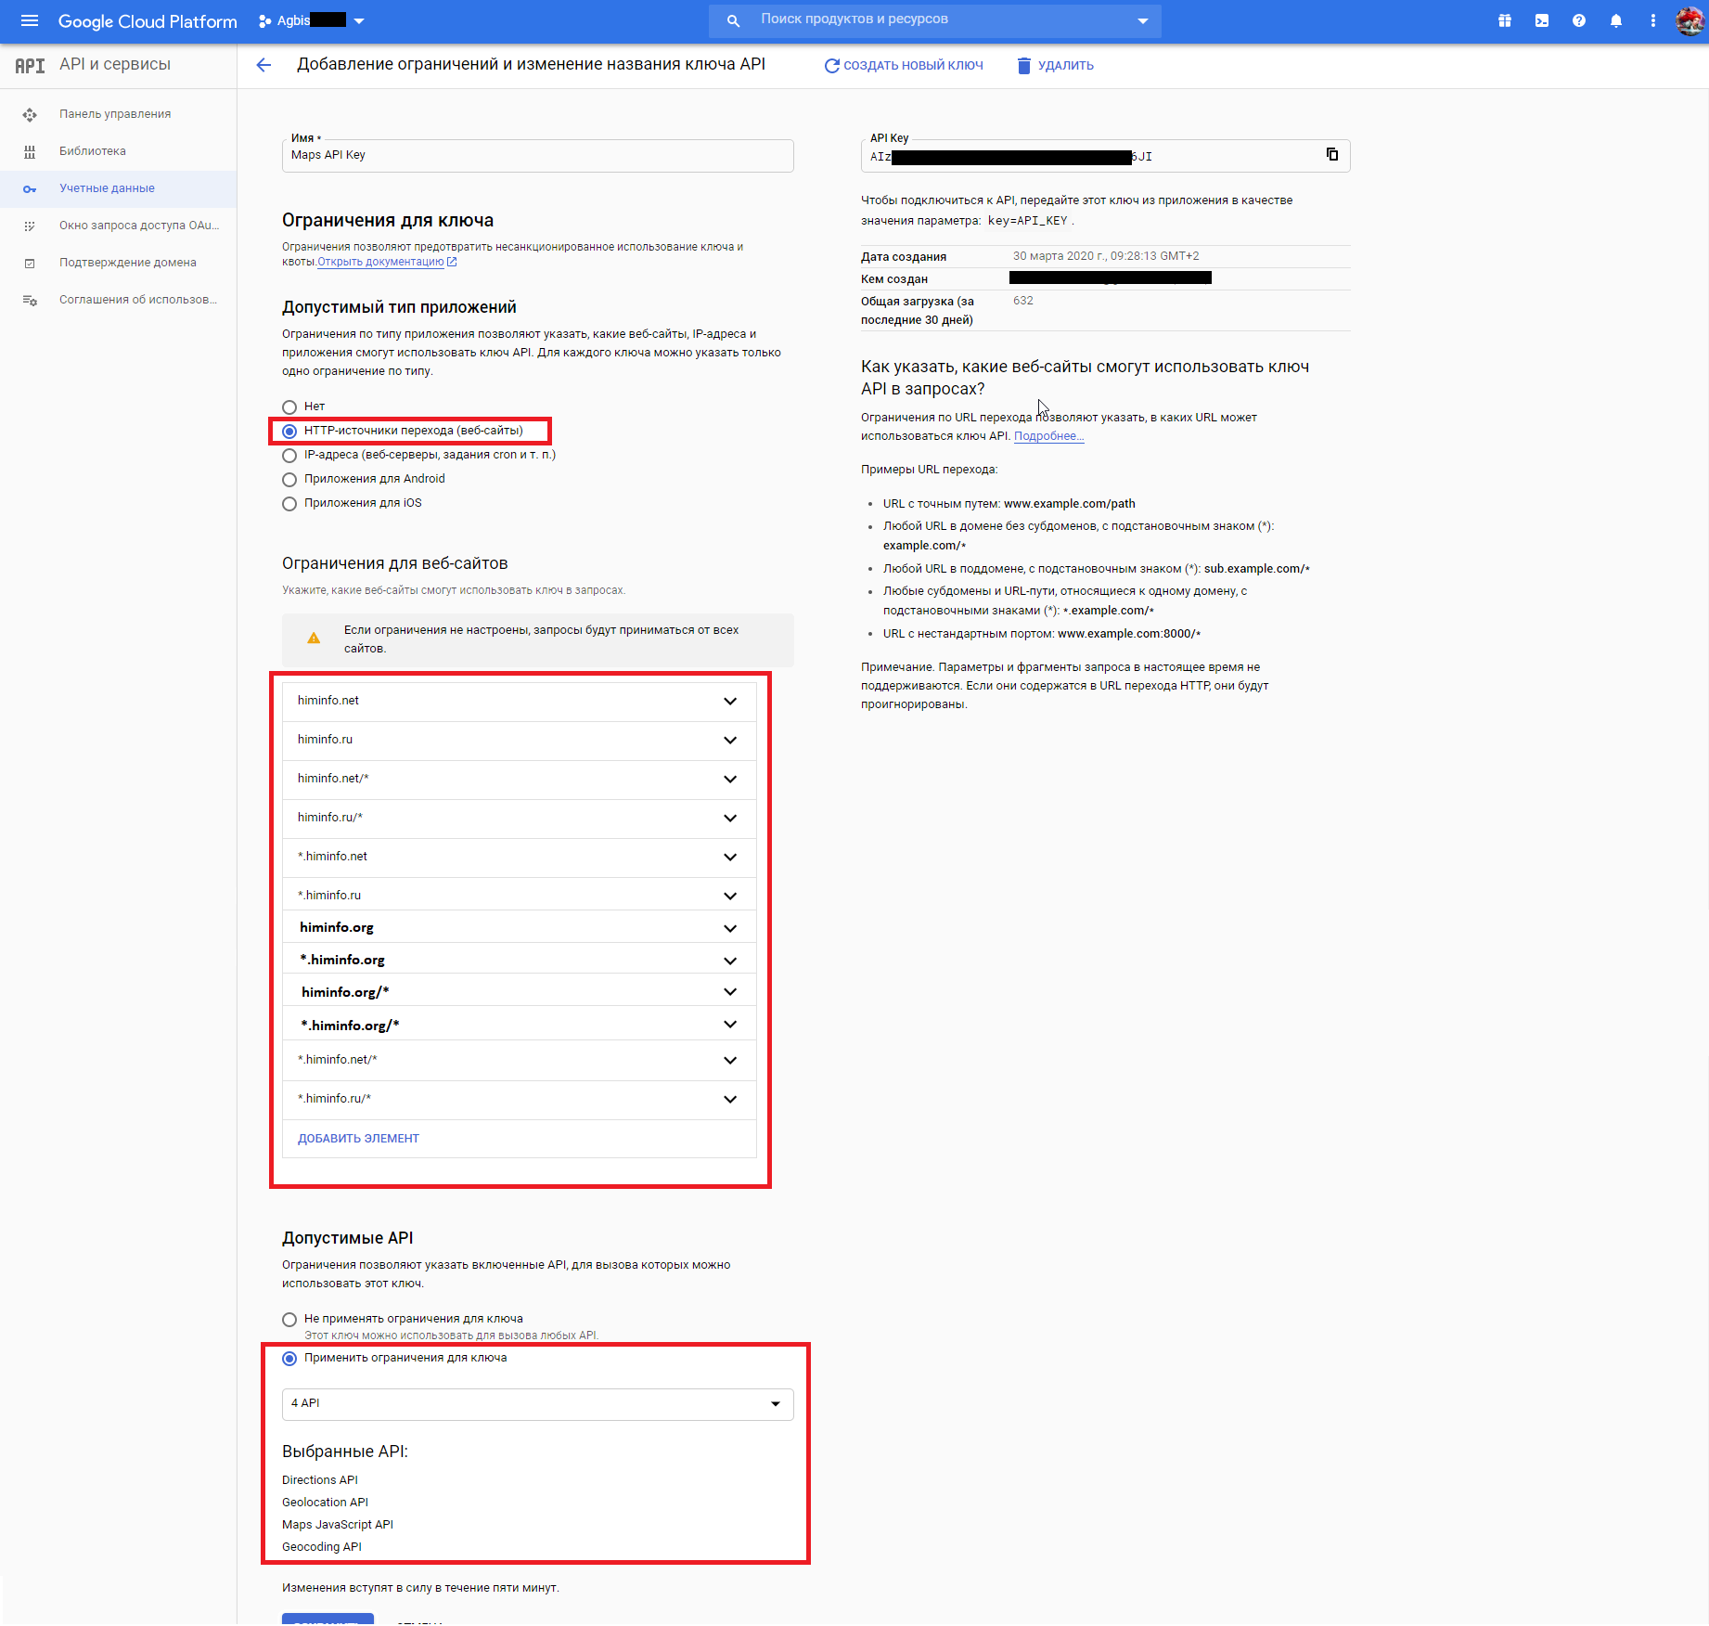Click the regenerate icon beside СОЗДАТЬ НОВЫЙ КЛЮЧ
This screenshot has width=1709, height=1626.
[831, 65]
